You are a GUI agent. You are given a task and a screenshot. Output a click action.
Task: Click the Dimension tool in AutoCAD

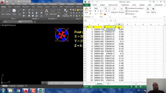[x=53, y=12]
